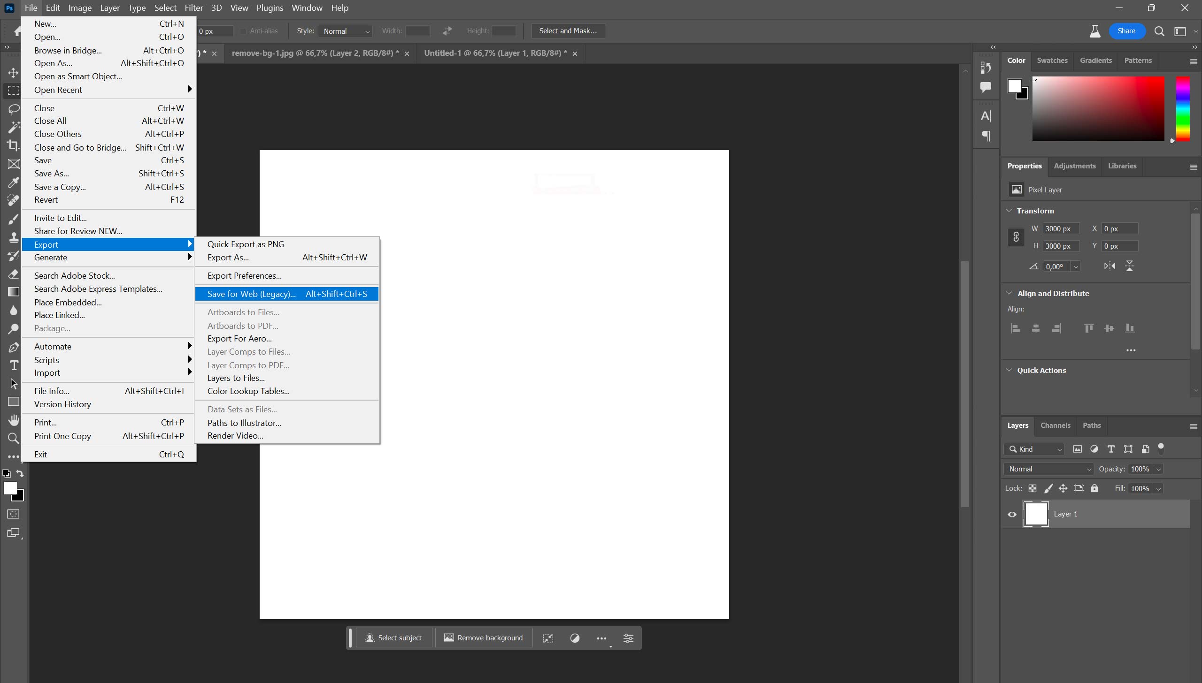This screenshot has width=1202, height=683.
Task: Click the Adjustments tab in panel
Action: coord(1075,165)
